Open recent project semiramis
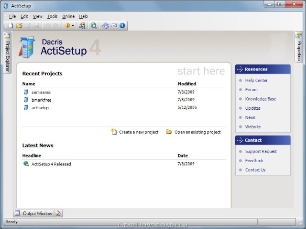Image resolution: width=306 pixels, height=229 pixels. [41, 92]
